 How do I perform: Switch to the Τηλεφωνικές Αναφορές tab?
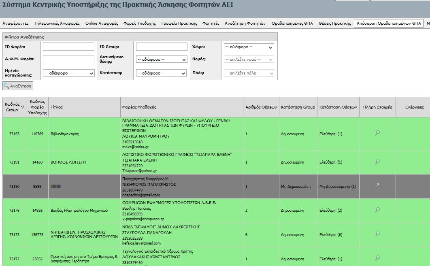click(x=57, y=23)
